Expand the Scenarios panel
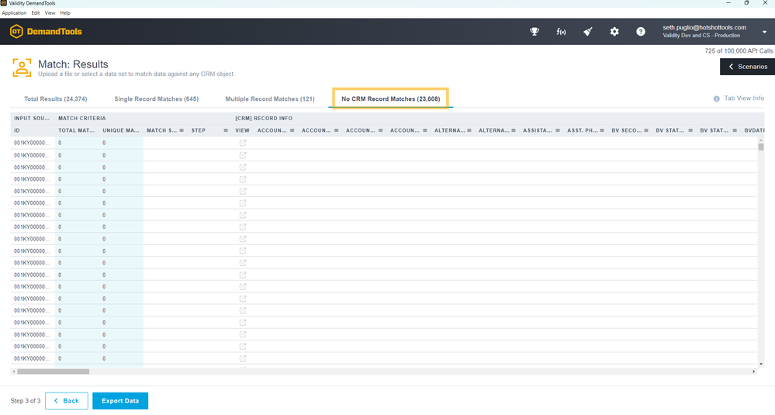 pyautogui.click(x=747, y=67)
